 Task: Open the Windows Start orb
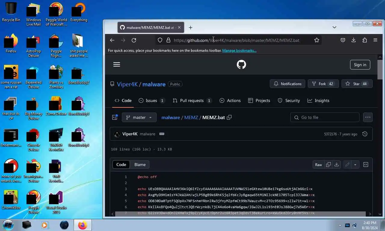coord(8,225)
